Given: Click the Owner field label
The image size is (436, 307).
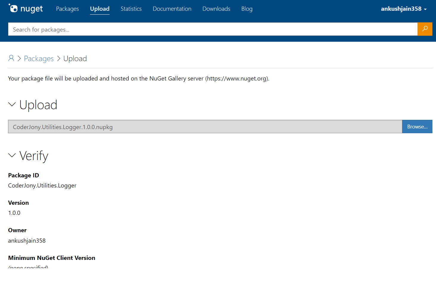Looking at the screenshot, I should (x=17, y=230).
